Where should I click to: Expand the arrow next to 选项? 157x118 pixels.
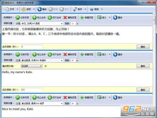pos(34,9)
